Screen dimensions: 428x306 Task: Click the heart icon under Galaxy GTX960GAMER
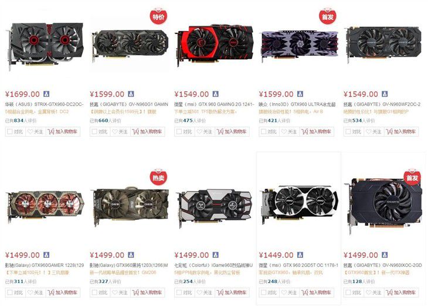[30, 293]
